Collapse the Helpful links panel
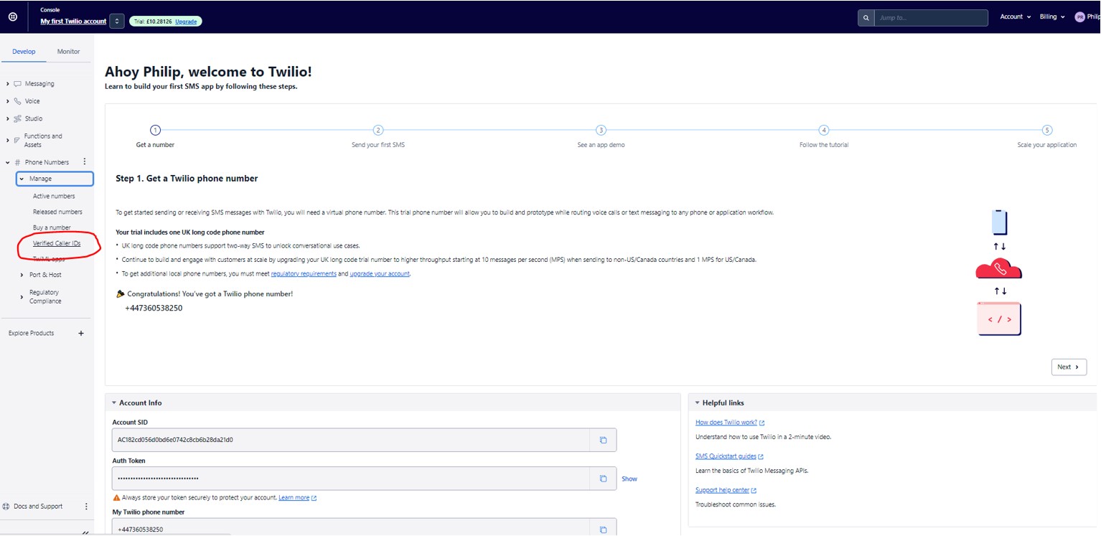This screenshot has width=1101, height=536. [x=697, y=403]
